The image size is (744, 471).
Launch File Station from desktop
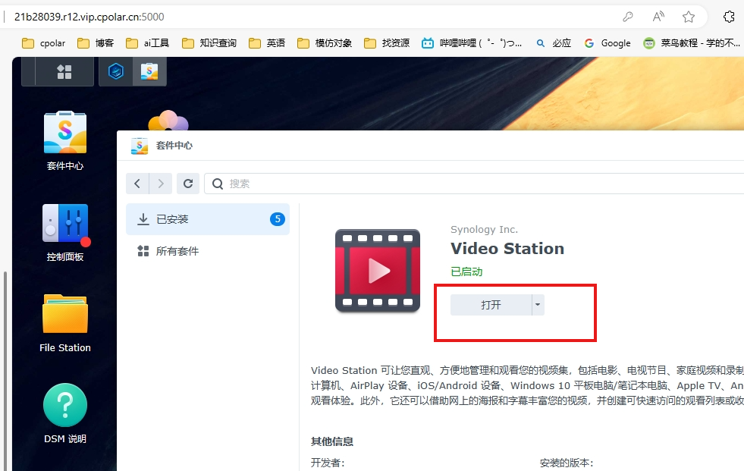65,324
